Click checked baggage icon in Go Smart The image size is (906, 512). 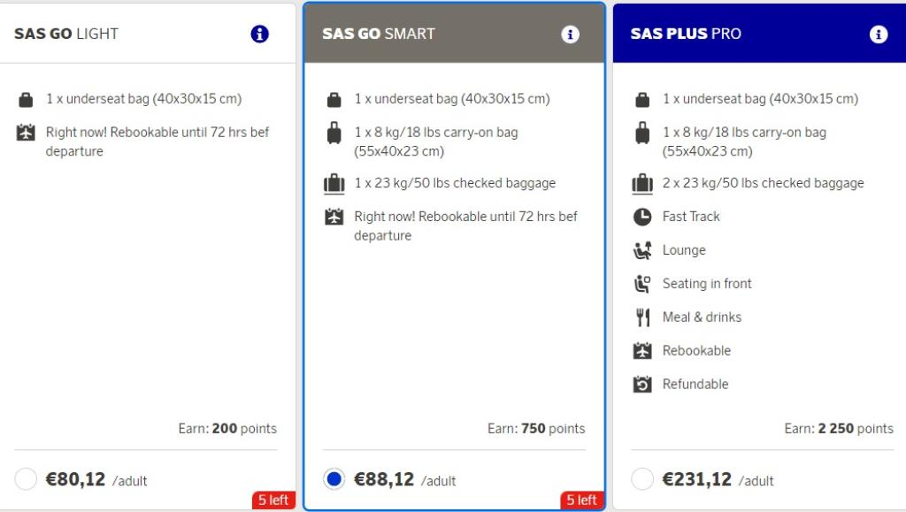[334, 184]
